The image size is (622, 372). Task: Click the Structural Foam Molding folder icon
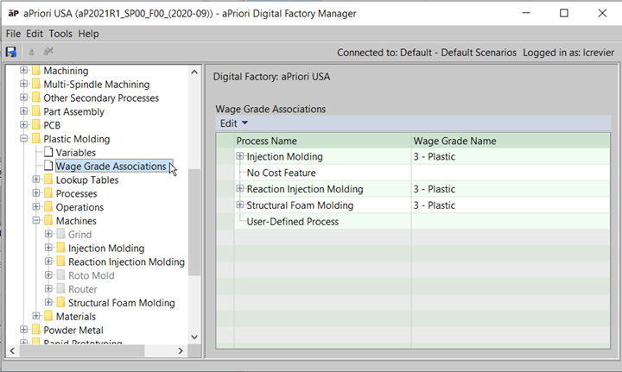(x=60, y=302)
